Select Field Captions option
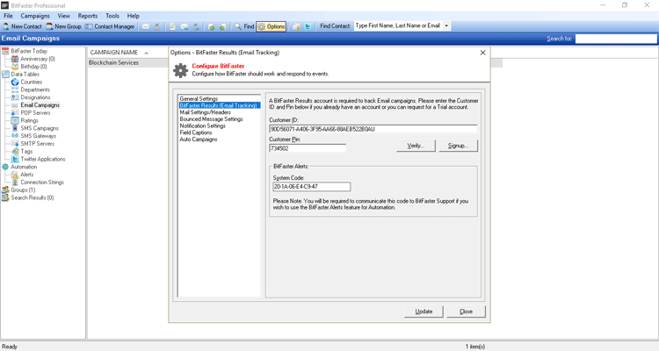 (x=196, y=133)
